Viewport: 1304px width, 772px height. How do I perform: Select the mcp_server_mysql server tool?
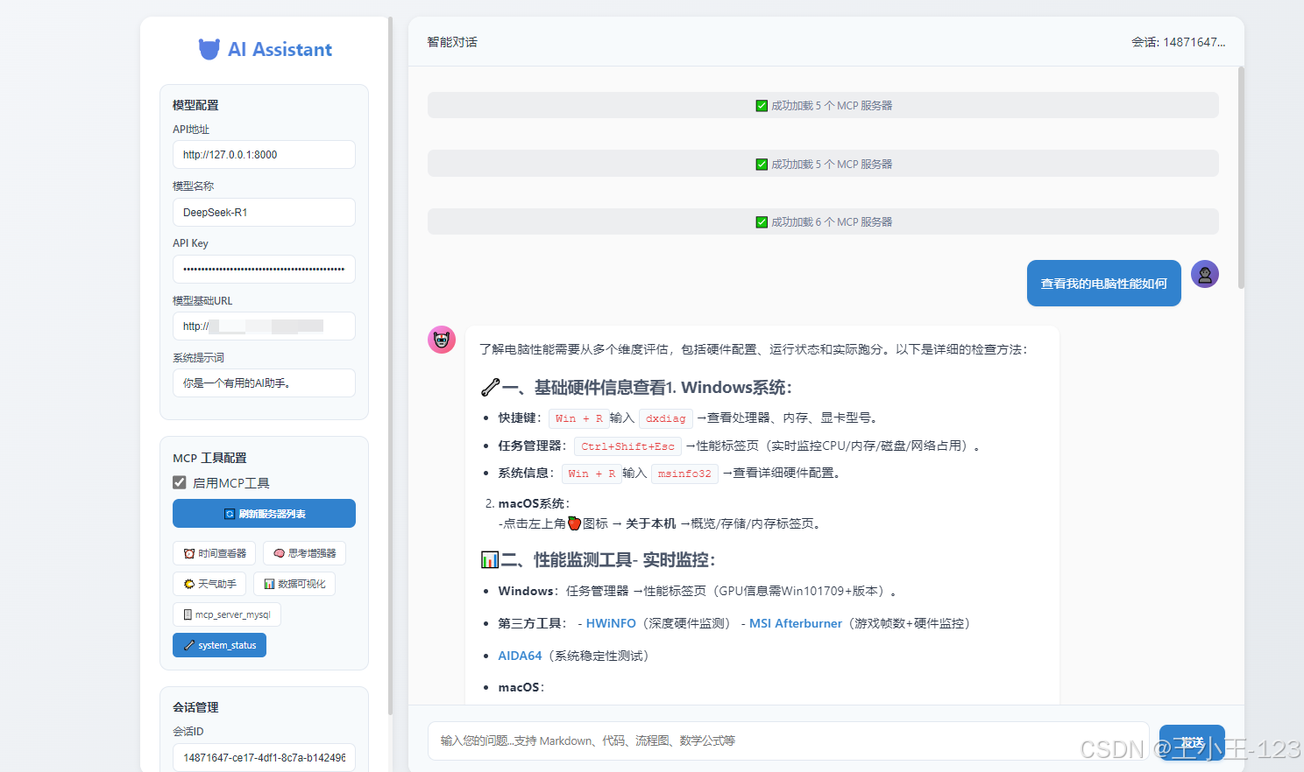226,614
